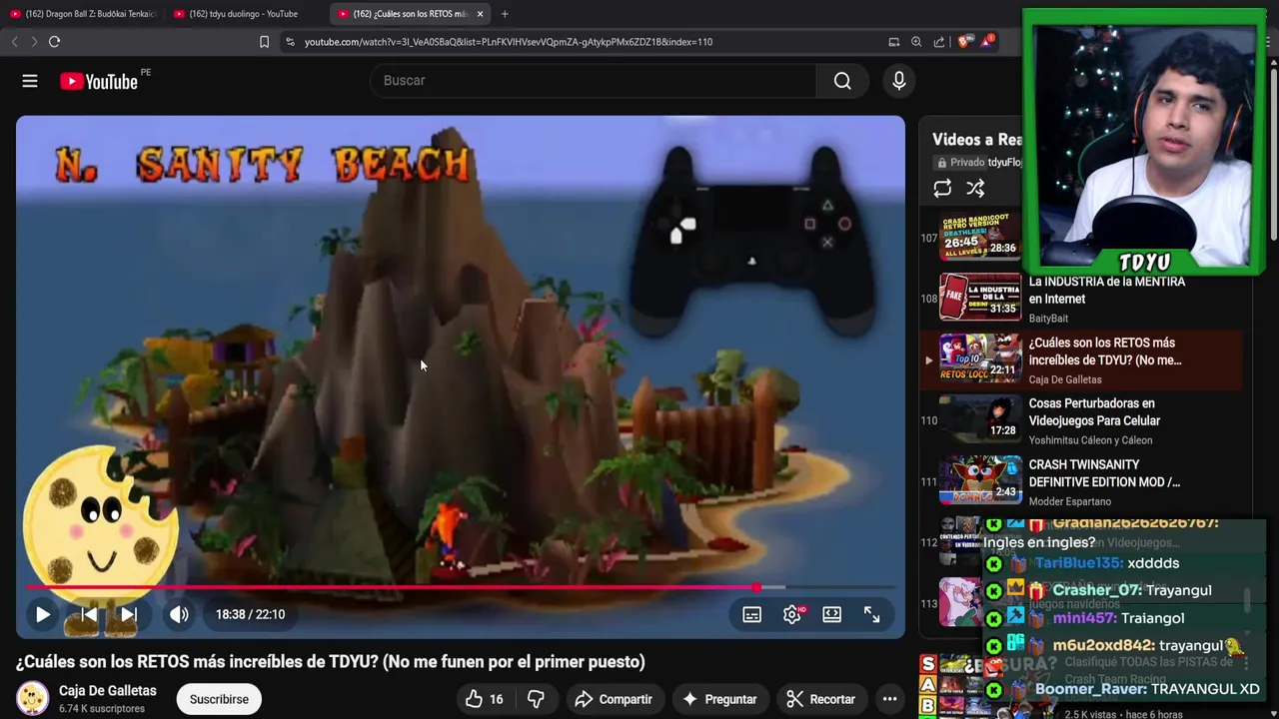Open site info icon in address bar
1279x719 pixels.
[x=290, y=42]
